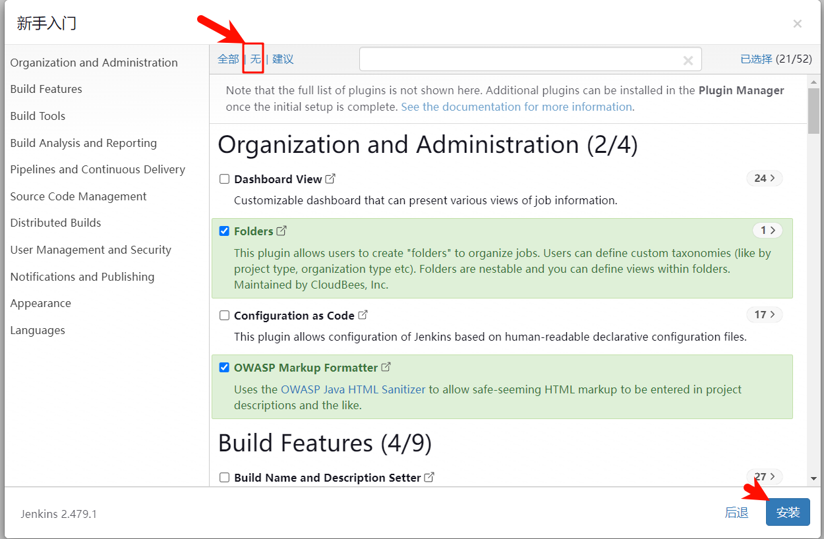The height and width of the screenshot is (539, 824).
Task: Open Dashboard View external link icon
Action: (x=331, y=179)
